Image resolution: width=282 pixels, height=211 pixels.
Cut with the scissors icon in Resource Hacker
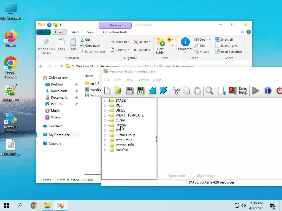coord(176,91)
